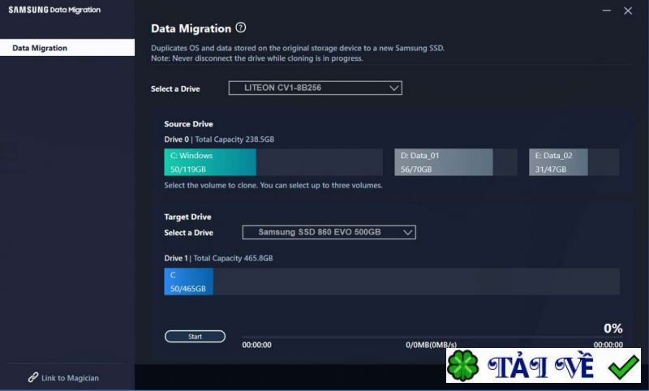Click the chain icon next to Link to Magician
The width and height of the screenshot is (649, 391).
coord(33,377)
